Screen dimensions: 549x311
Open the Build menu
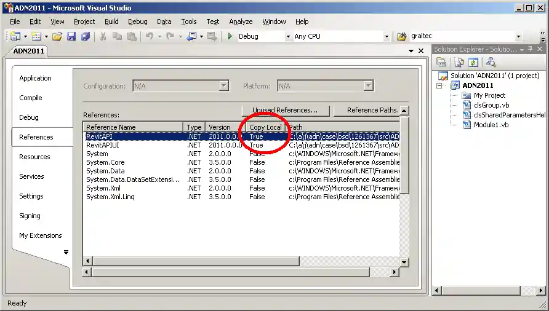[x=111, y=22]
